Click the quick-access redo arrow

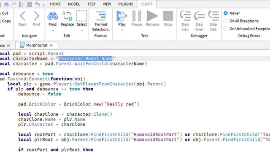click(x=14, y=4)
